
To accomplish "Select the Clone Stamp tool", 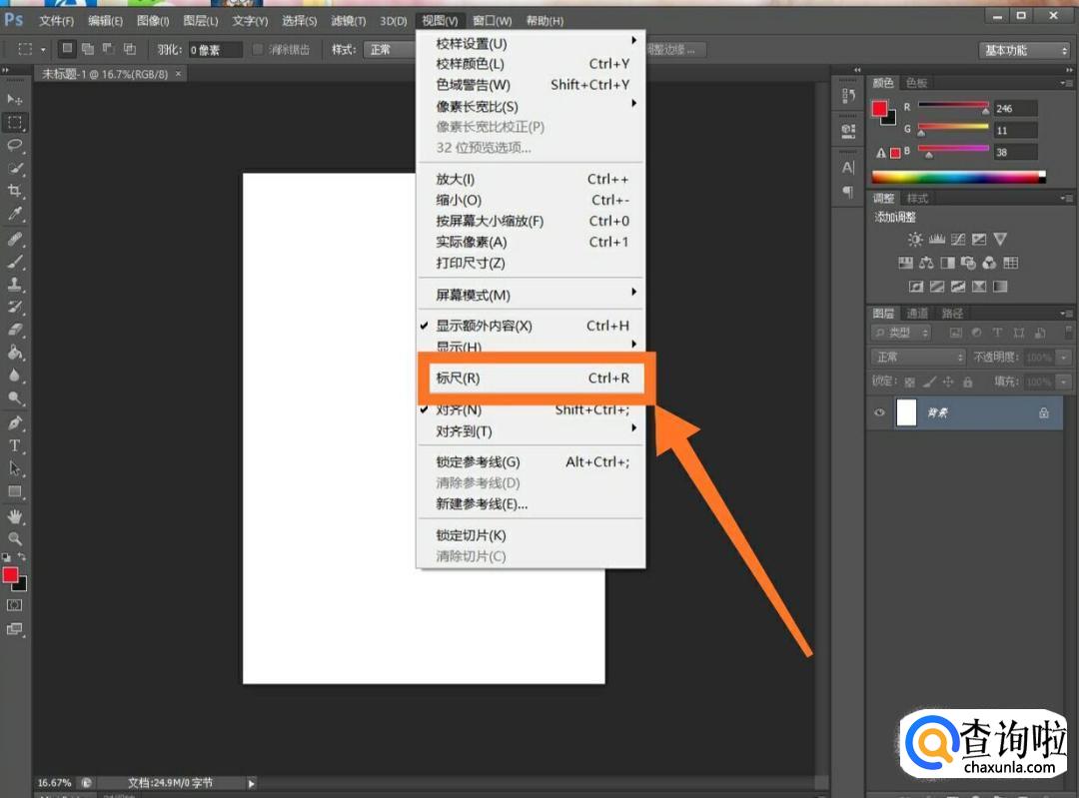I will coord(15,285).
